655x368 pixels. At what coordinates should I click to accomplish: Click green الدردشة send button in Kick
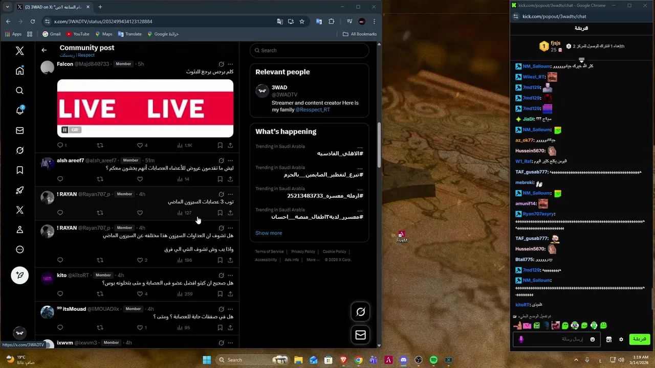coord(640,339)
